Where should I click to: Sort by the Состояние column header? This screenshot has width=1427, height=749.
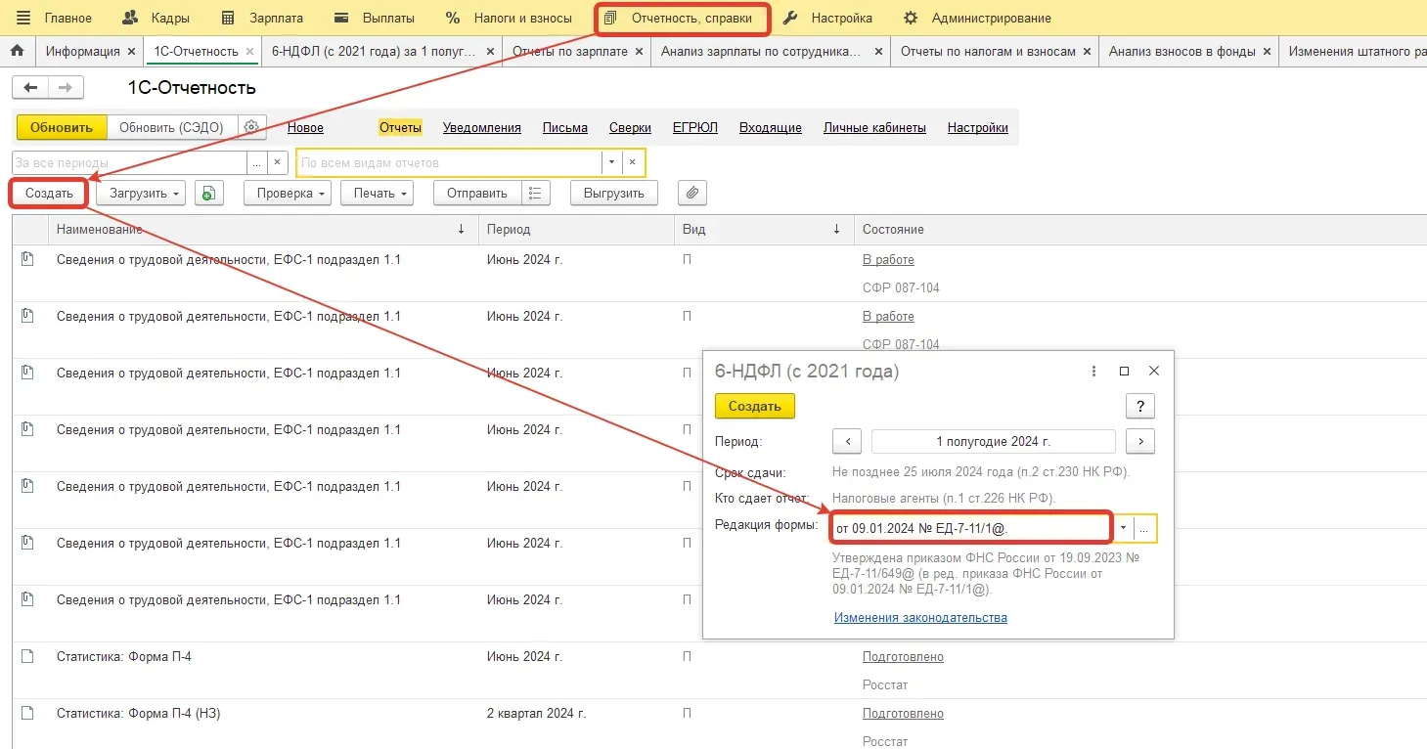tap(1139, 230)
